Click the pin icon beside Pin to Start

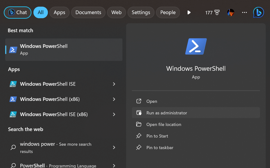click(139, 136)
